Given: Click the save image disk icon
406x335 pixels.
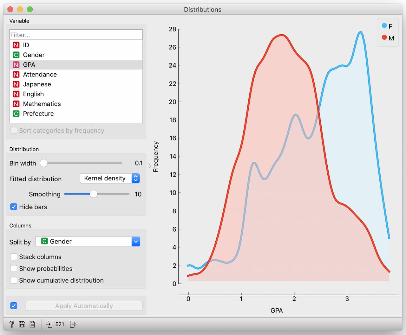Looking at the screenshot, I should (x=22, y=324).
